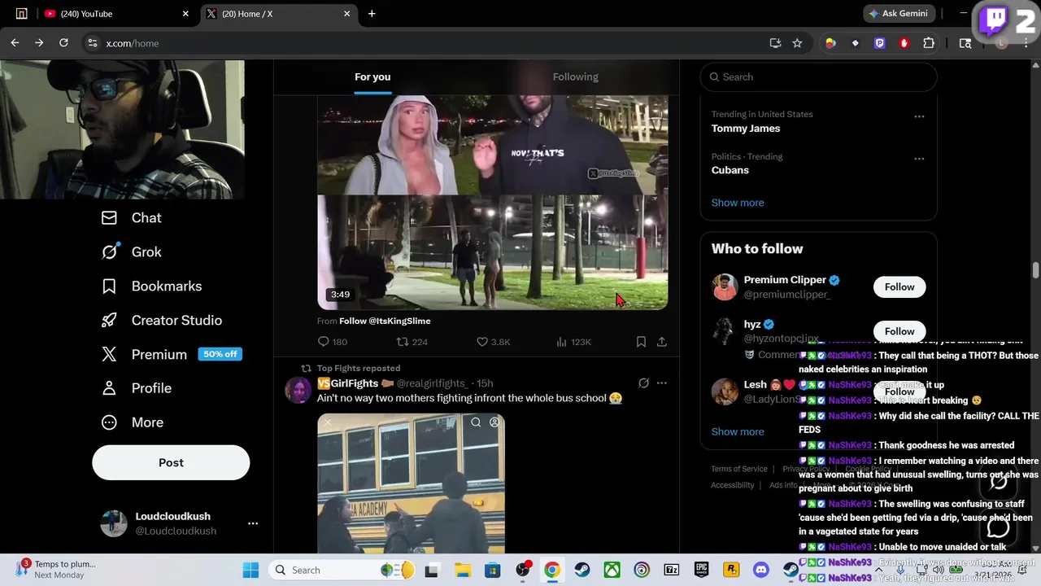Image resolution: width=1041 pixels, height=586 pixels.
Task: Reload the current page
Action: (x=63, y=43)
